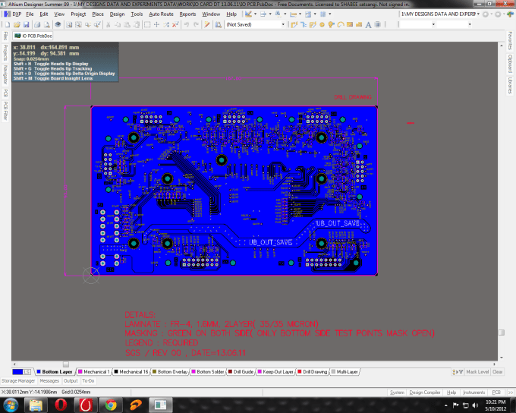Place a fill with the rectangle fill icon
This screenshot has width=516, height=413.
point(350,25)
